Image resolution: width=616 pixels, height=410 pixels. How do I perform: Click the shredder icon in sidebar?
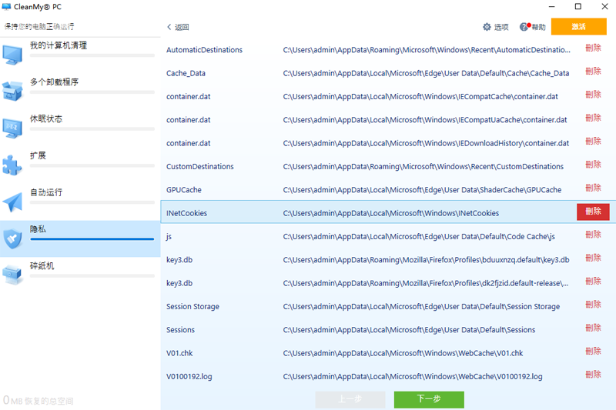pos(13,274)
